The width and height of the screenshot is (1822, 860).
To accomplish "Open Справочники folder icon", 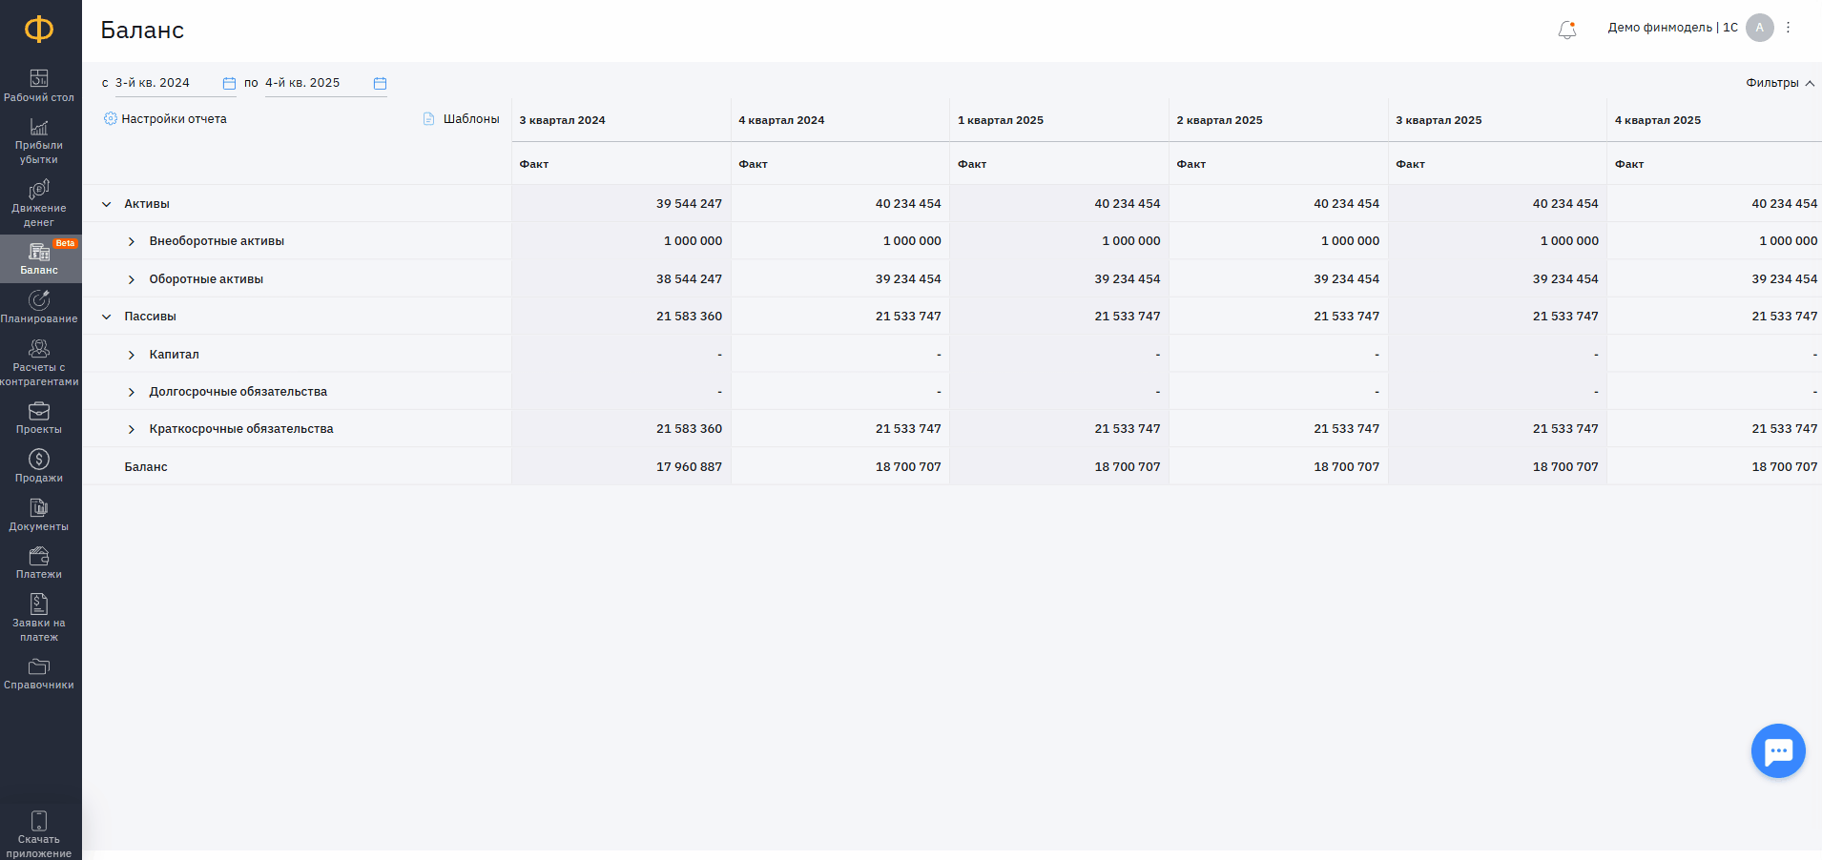I will [39, 666].
